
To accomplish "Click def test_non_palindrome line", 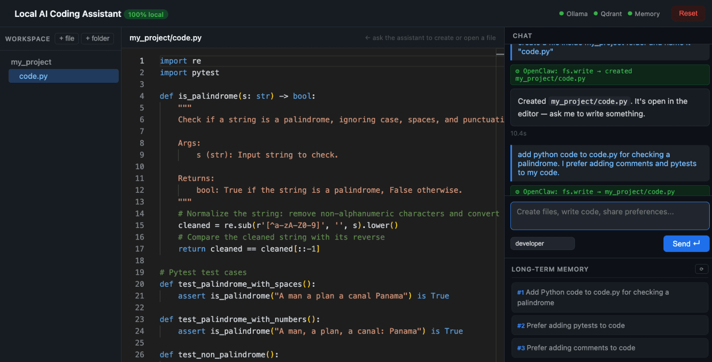I will [219, 355].
